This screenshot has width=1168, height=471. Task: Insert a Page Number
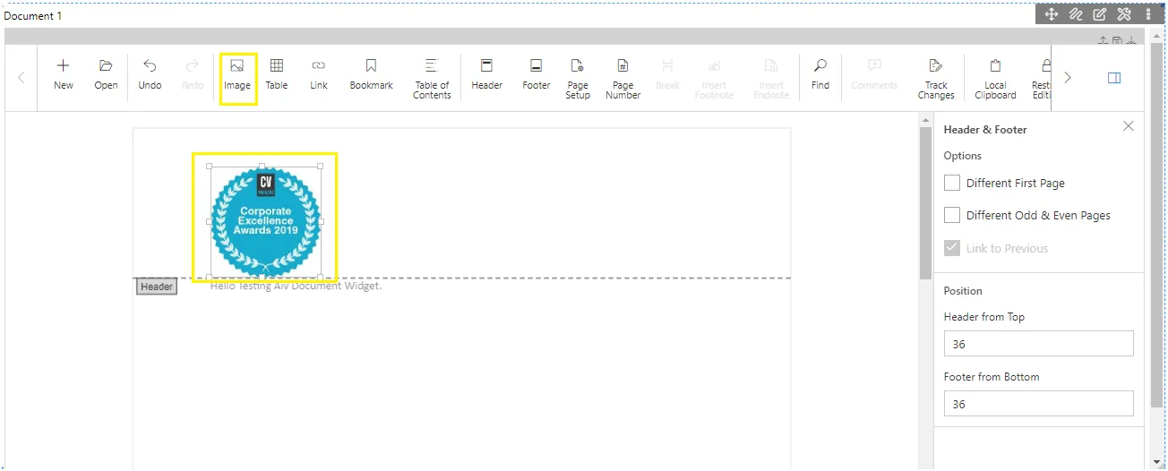tap(623, 79)
